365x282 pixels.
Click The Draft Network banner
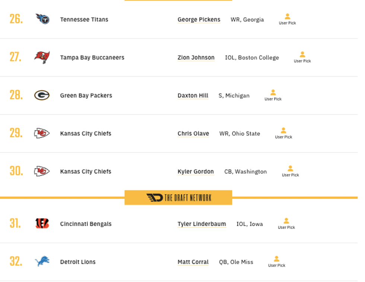[179, 197]
